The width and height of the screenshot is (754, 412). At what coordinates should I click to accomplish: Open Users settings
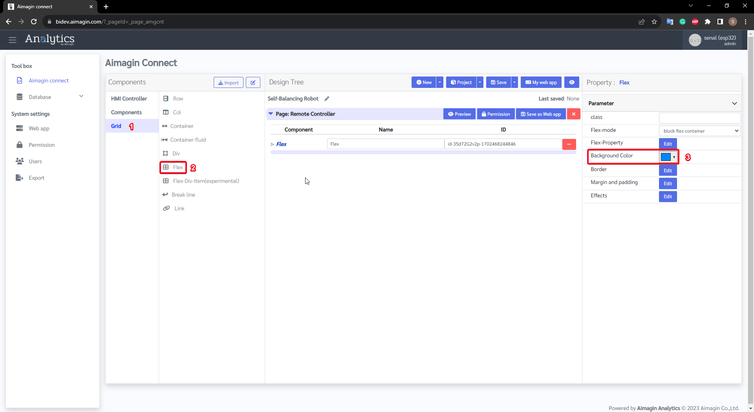click(35, 161)
